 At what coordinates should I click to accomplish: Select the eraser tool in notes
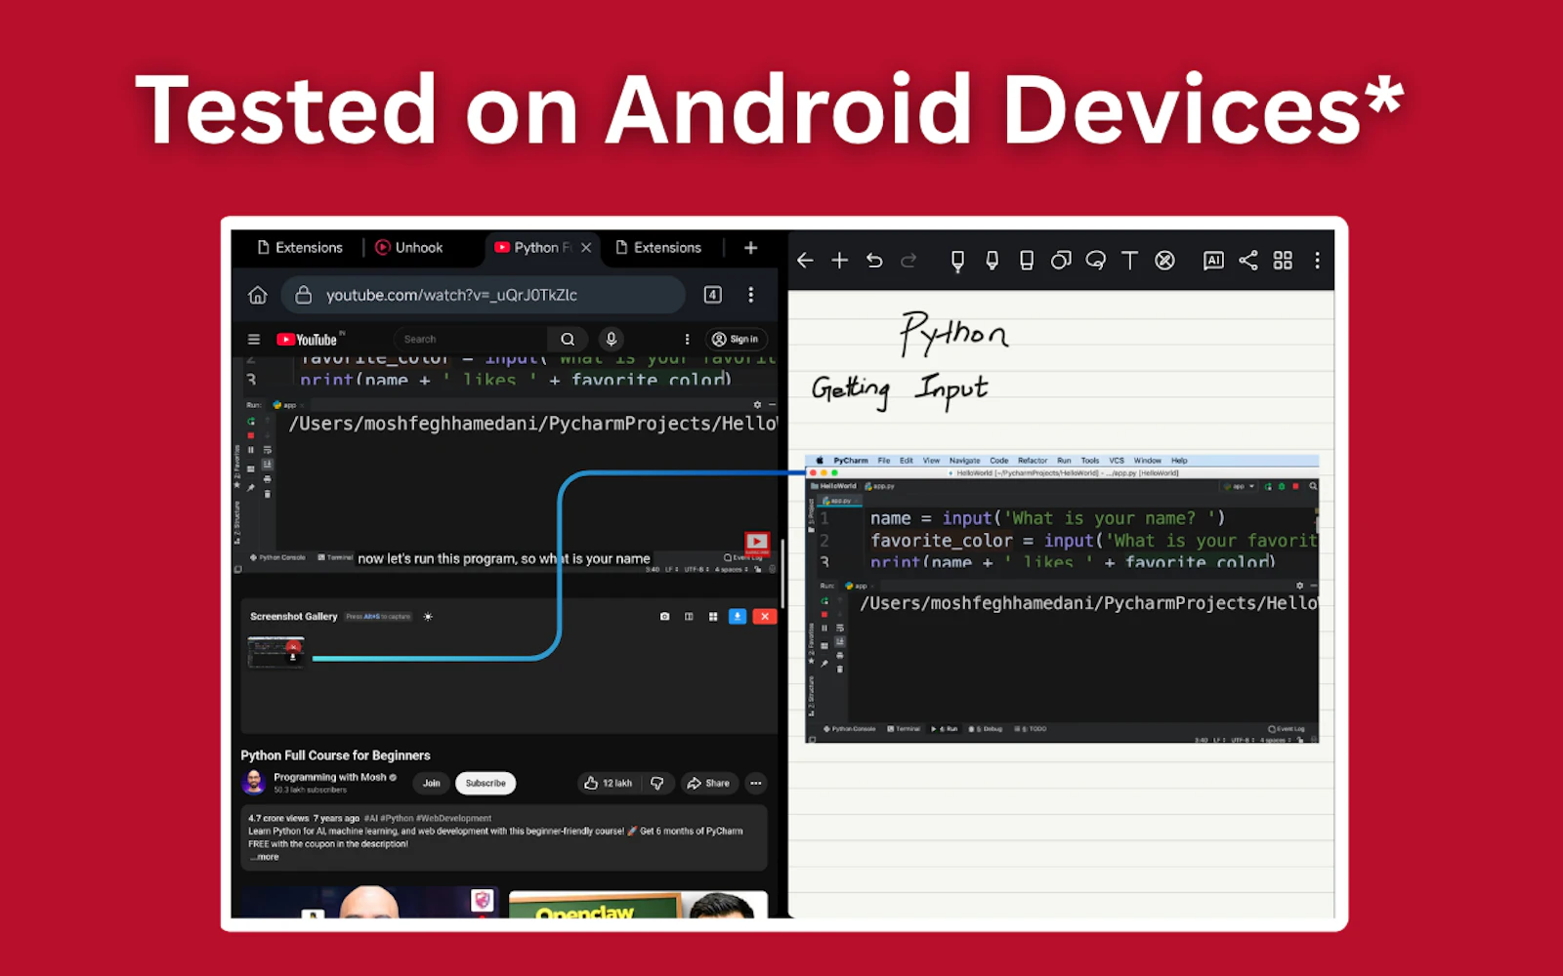coord(1026,261)
